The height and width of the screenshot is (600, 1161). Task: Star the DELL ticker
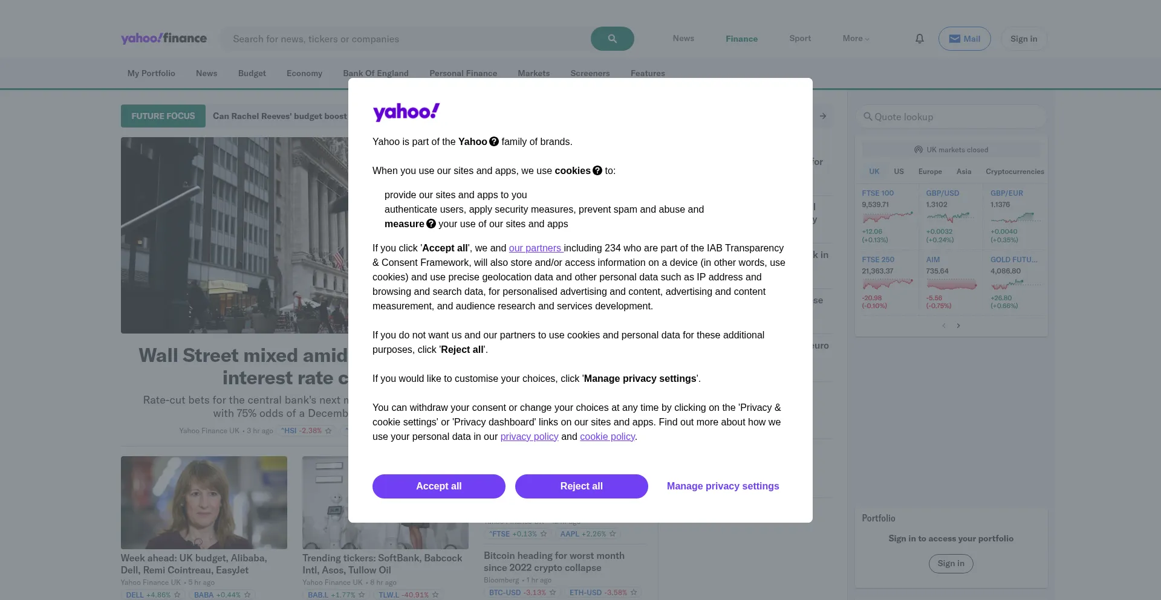(177, 595)
